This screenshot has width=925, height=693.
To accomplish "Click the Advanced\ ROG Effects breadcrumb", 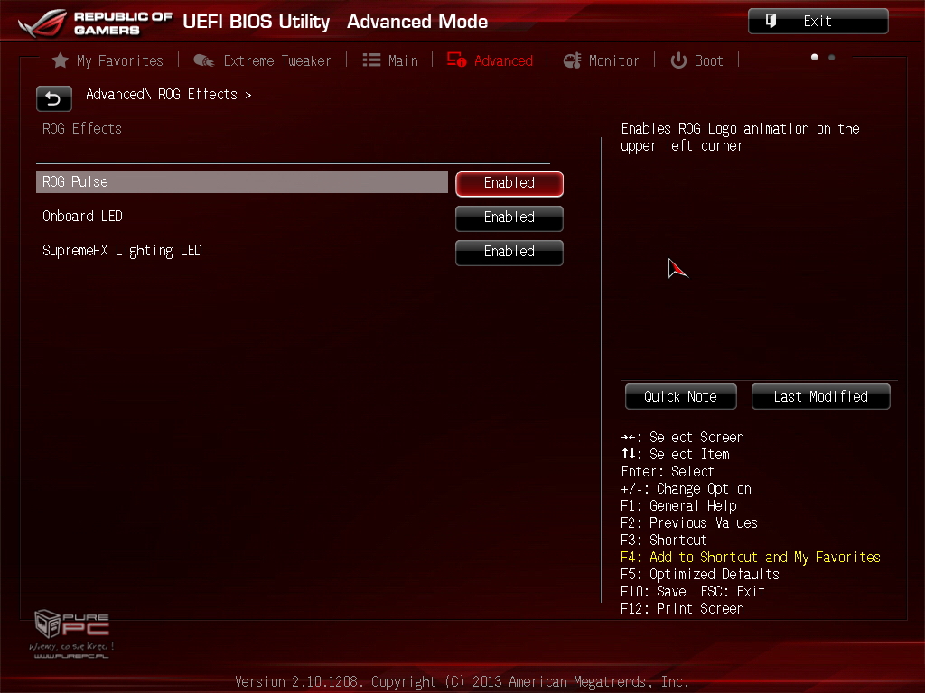I will pos(169,94).
